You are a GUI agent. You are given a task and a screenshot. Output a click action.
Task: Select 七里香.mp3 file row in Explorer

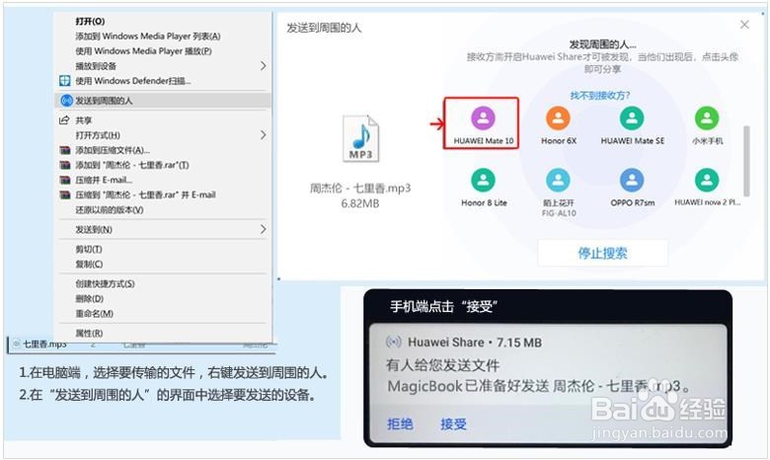tap(141, 345)
